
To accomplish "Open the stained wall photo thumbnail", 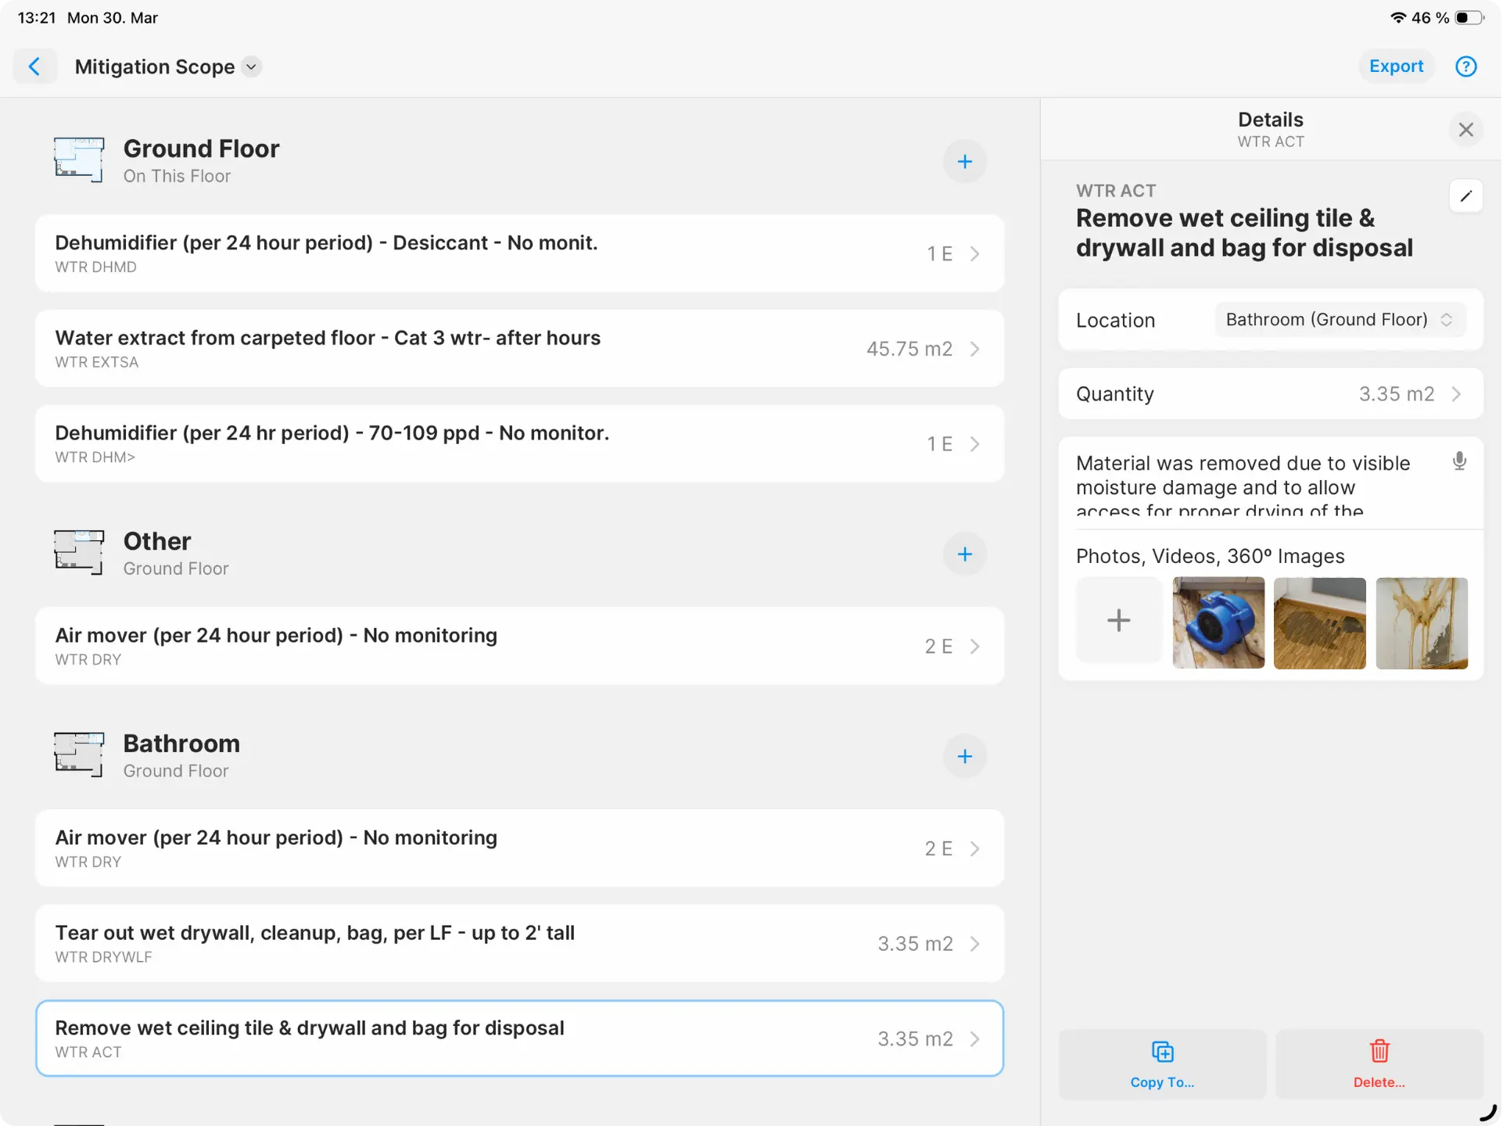I will 1421,623.
